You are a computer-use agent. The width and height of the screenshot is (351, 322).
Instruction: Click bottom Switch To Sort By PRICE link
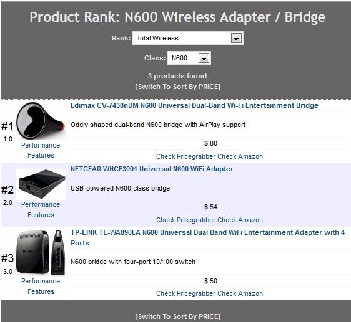tap(178, 316)
